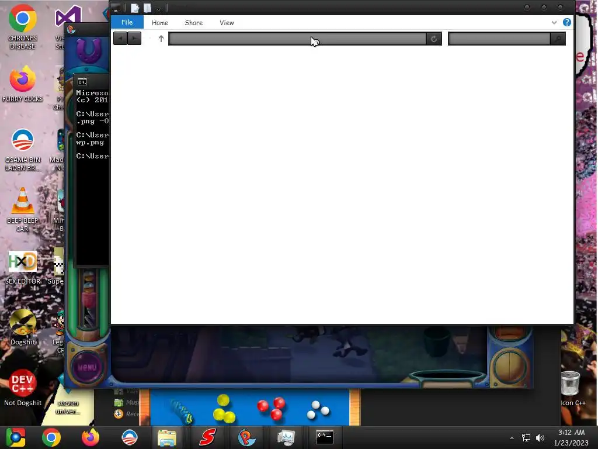Switch to the Peggle taskbar icon

(x=247, y=437)
